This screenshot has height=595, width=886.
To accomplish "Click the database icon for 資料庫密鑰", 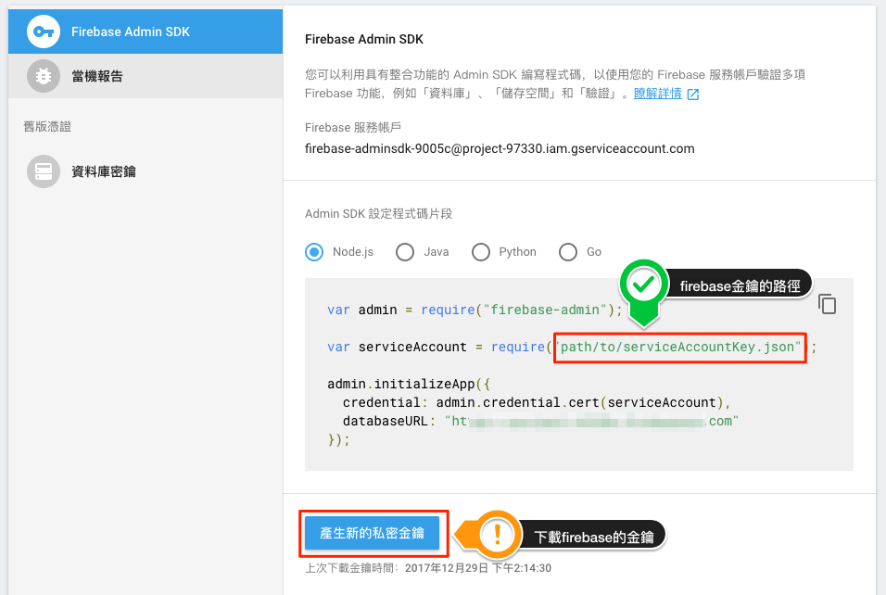I will [43, 171].
